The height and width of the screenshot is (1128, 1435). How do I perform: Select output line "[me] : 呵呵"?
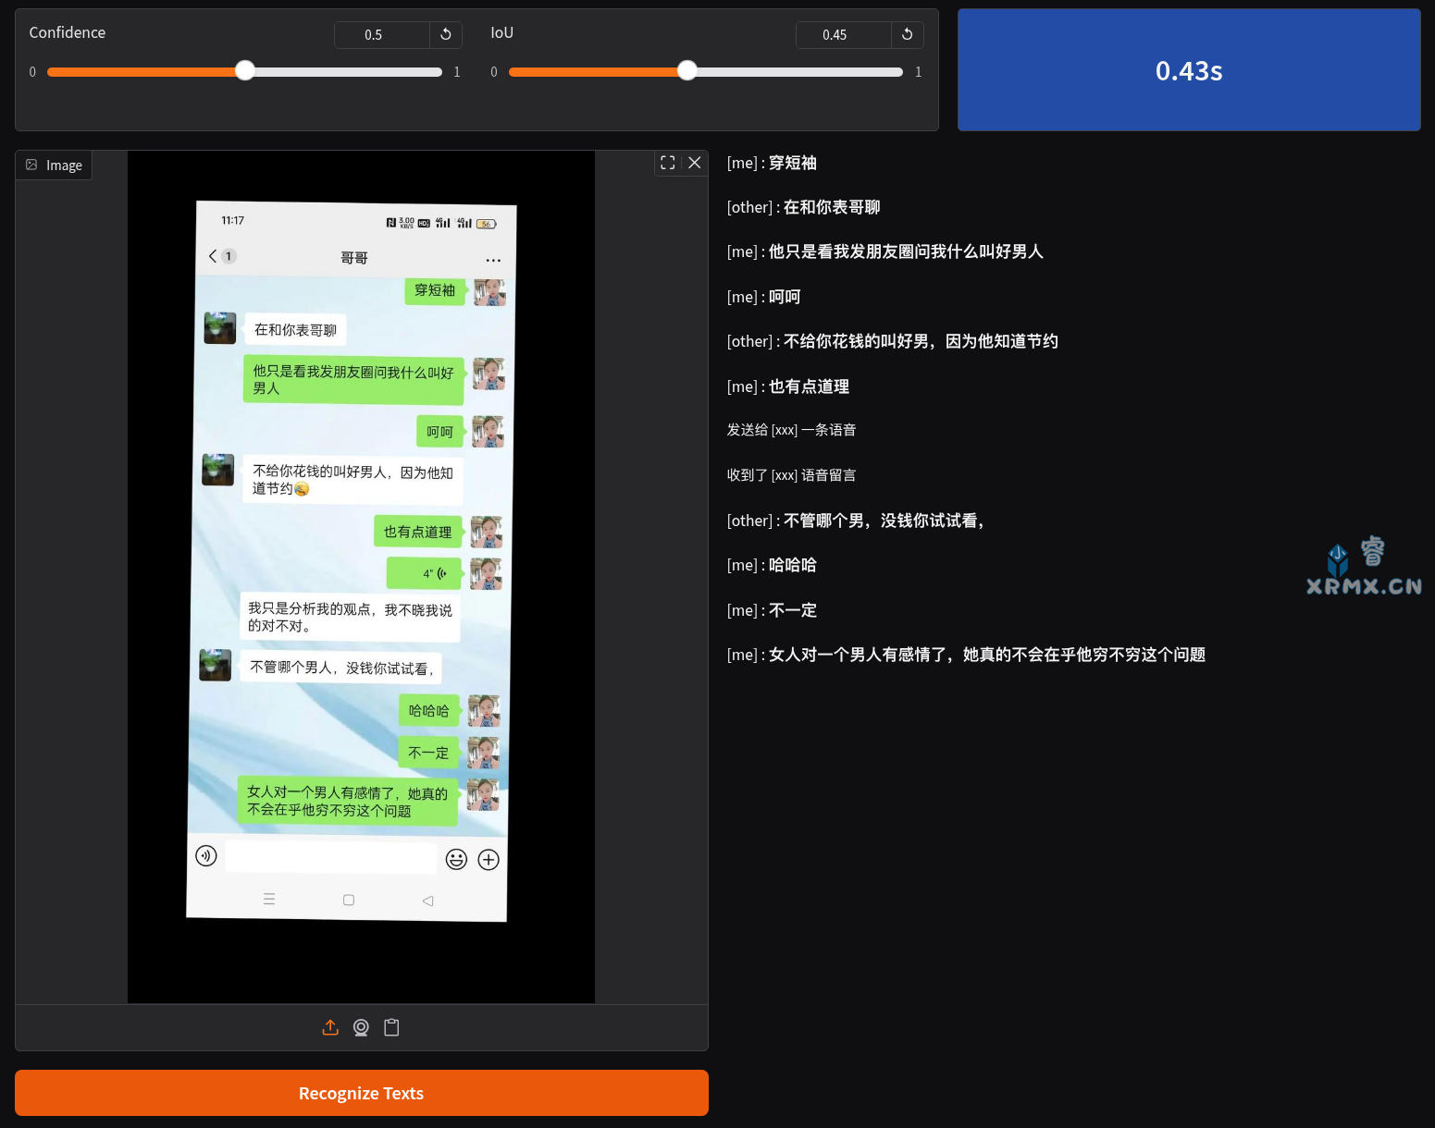763,297
